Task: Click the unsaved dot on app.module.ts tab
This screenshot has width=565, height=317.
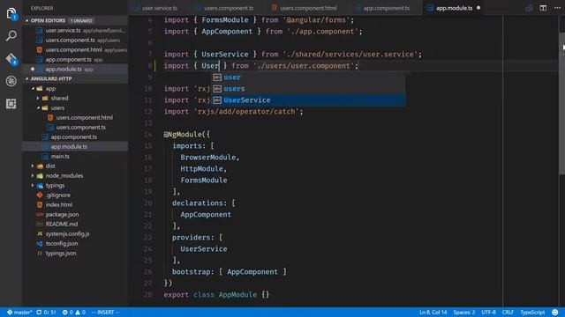Action: [x=478, y=8]
